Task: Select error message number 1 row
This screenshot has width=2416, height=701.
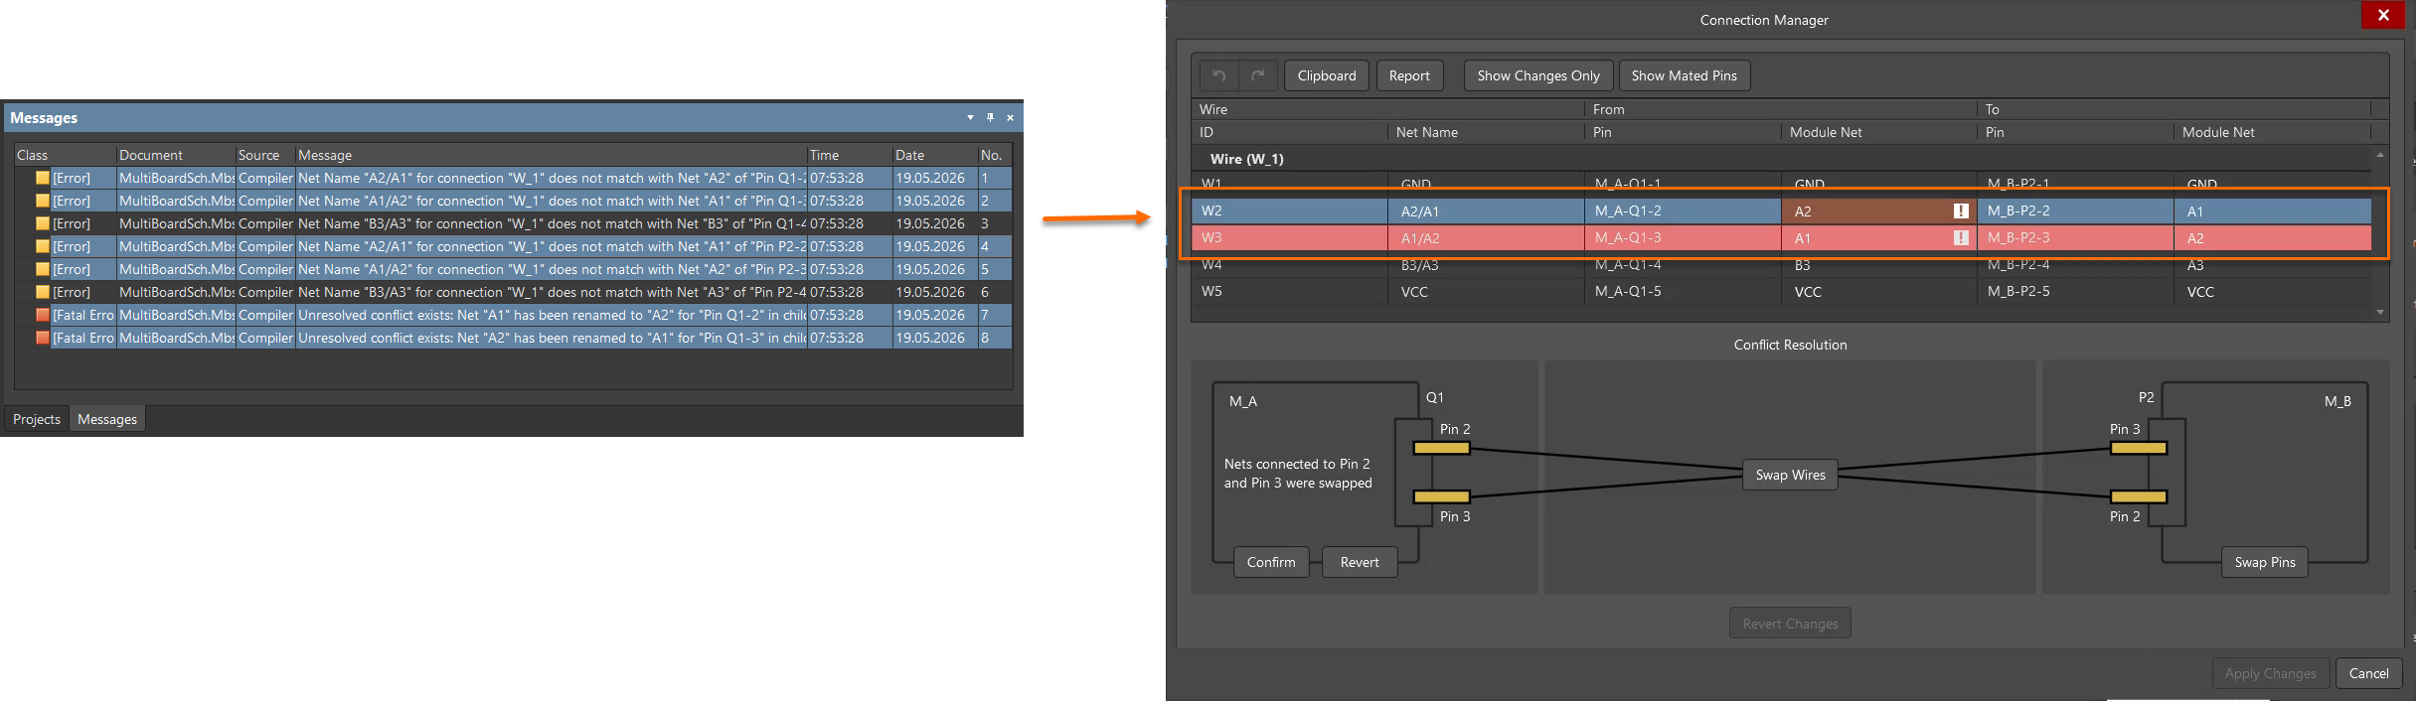Action: point(514,178)
